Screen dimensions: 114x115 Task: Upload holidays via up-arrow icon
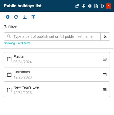click(33, 17)
